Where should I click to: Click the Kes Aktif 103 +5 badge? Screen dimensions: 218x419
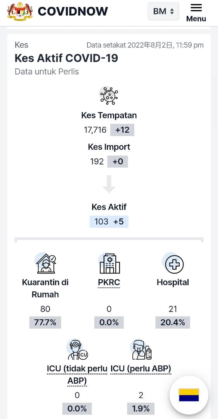[109, 222]
